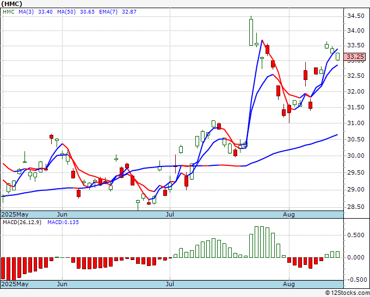Image resolution: width=370 pixels, height=297 pixels.
Task: Click the 28.50 price axis label
Action: click(355, 207)
